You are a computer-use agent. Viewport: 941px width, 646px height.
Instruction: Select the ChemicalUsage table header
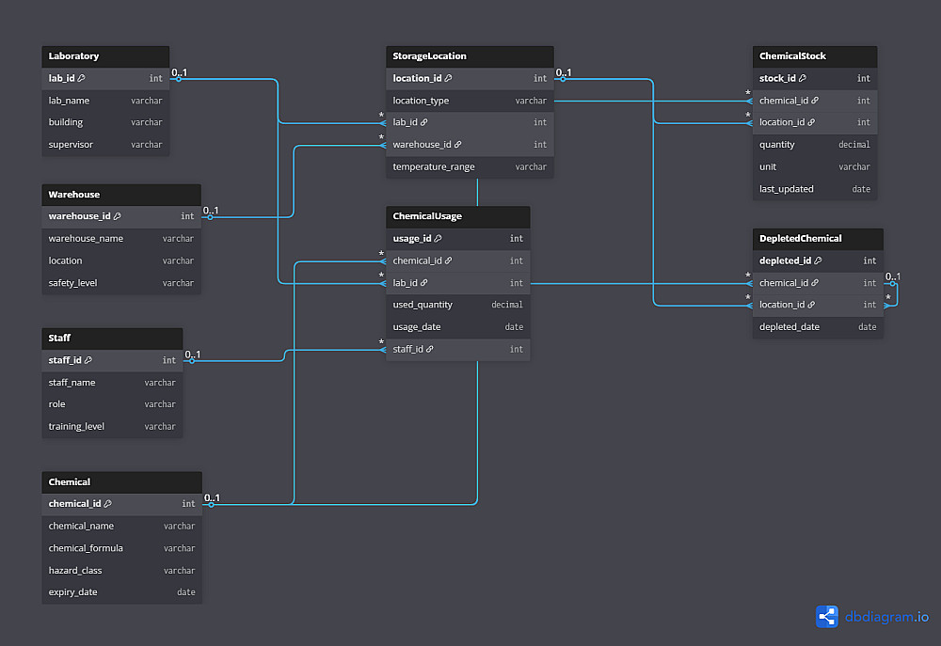(x=458, y=216)
